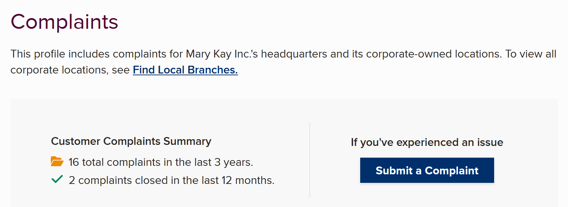This screenshot has height=207, width=568.
Task: Click the word headquarters in the description
Action: (294, 54)
